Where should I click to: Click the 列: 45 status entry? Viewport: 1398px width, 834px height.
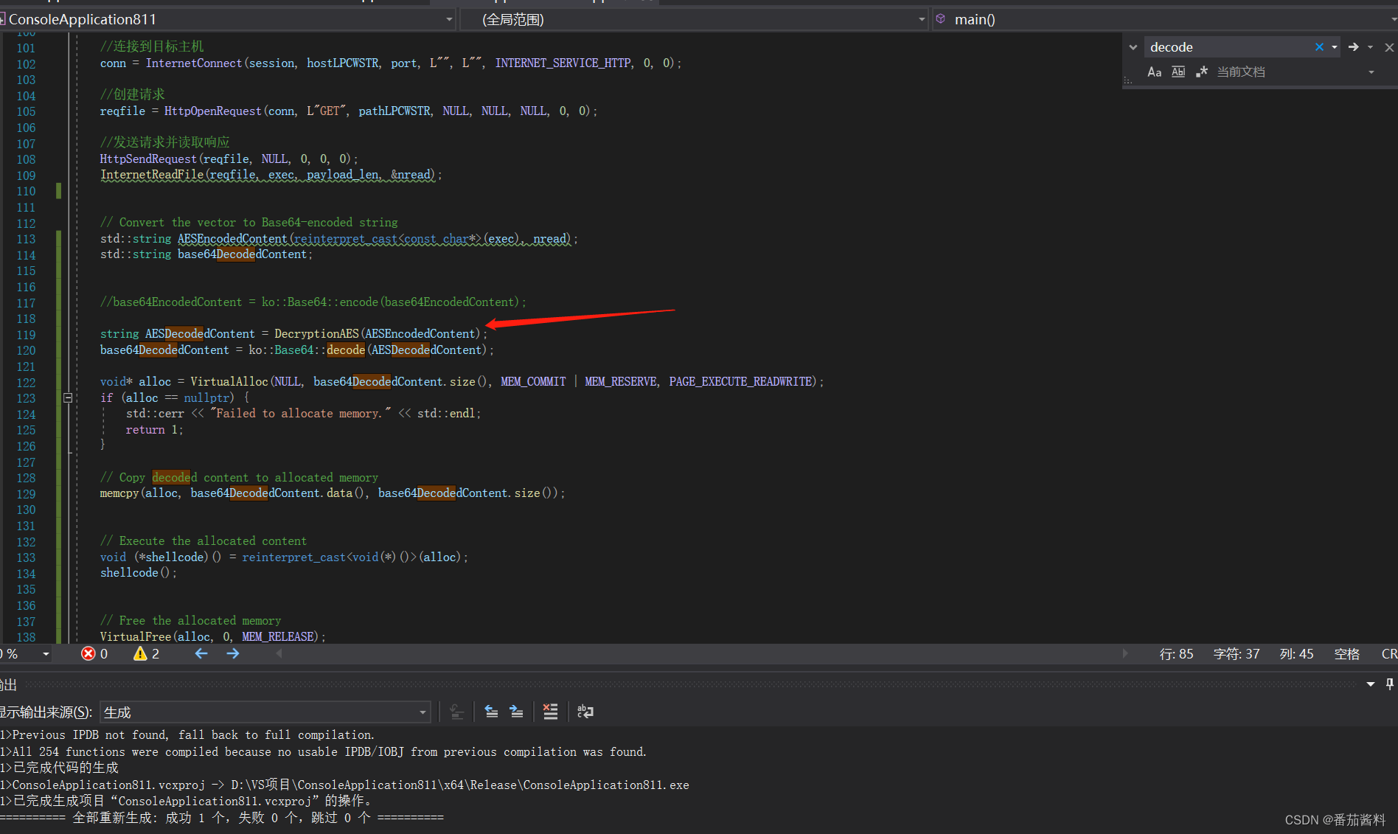(1296, 654)
